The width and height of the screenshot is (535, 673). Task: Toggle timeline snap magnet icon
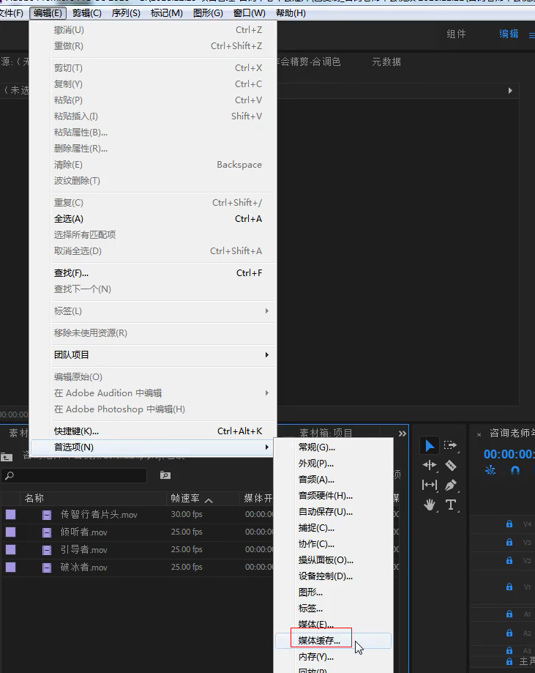point(515,470)
